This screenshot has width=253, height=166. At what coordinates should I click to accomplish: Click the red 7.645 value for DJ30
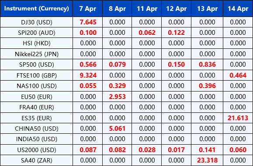click(x=88, y=22)
